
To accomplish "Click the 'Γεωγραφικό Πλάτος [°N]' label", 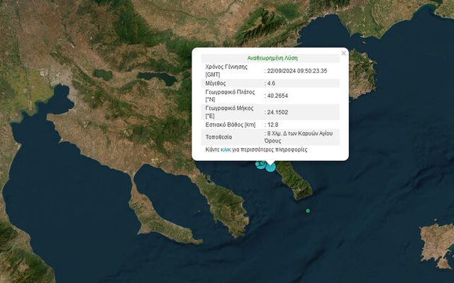I will pos(230,96).
